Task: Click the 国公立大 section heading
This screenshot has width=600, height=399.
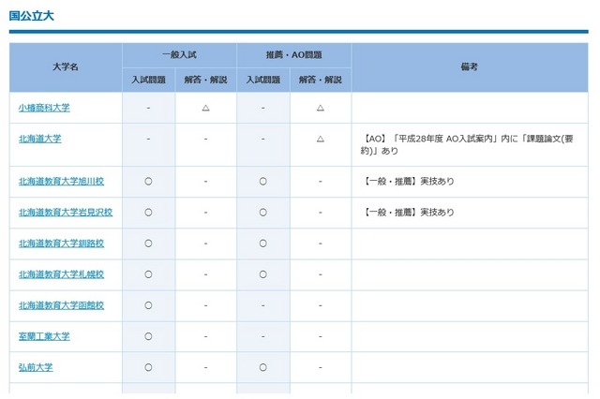Action: tap(31, 16)
